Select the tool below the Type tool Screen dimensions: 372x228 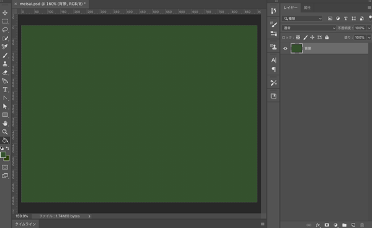click(x=5, y=98)
